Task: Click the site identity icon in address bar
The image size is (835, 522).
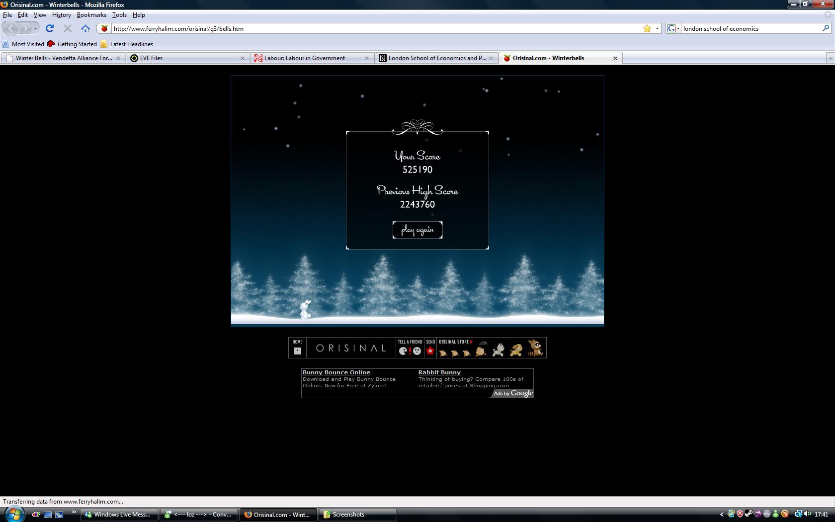Action: pyautogui.click(x=104, y=28)
